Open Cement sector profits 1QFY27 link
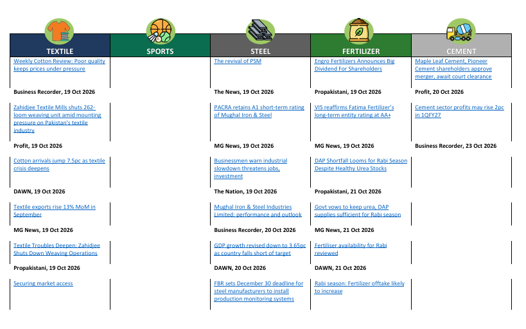Image resolution: width=526 pixels, height=329 pixels. (x=459, y=111)
